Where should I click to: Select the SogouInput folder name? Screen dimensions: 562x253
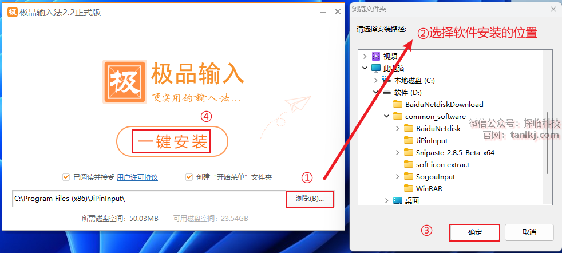(436, 177)
